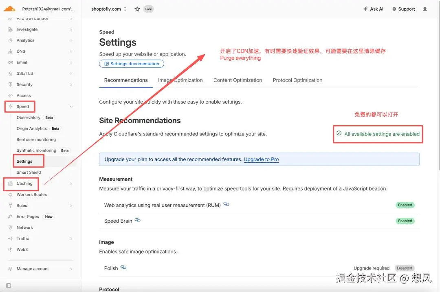Click the Ask AI sparkle button

pos(373,9)
